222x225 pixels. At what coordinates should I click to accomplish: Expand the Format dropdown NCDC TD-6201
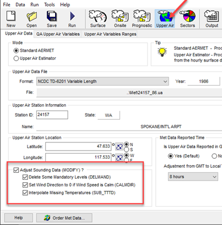pos(103,81)
